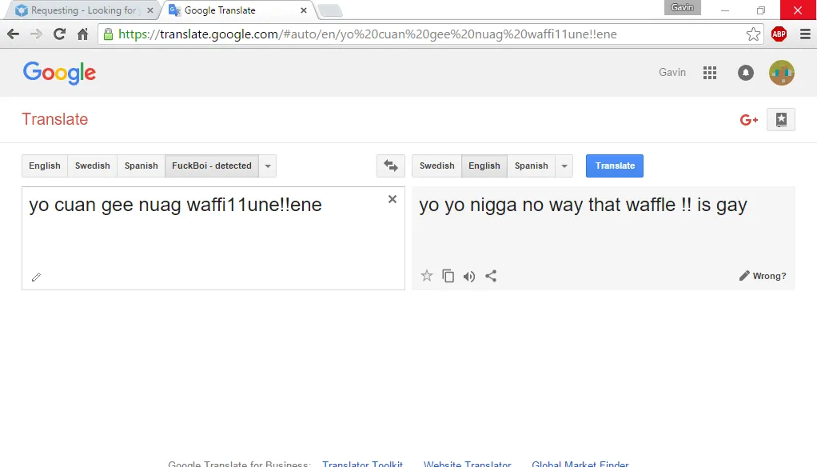Select the Google Translate tab

pos(239,10)
